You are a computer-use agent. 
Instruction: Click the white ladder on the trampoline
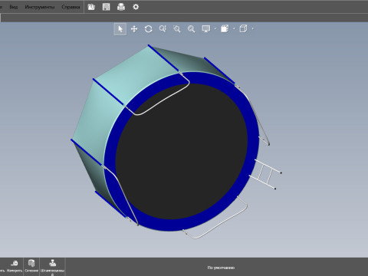(x=266, y=174)
